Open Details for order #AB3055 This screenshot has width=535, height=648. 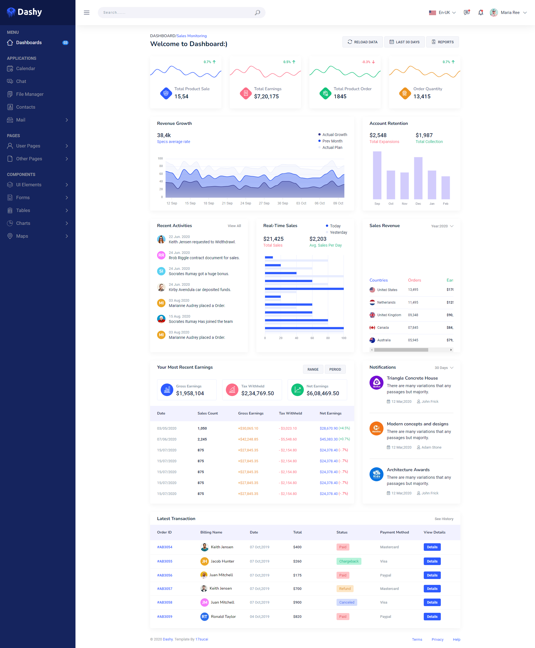click(x=432, y=561)
